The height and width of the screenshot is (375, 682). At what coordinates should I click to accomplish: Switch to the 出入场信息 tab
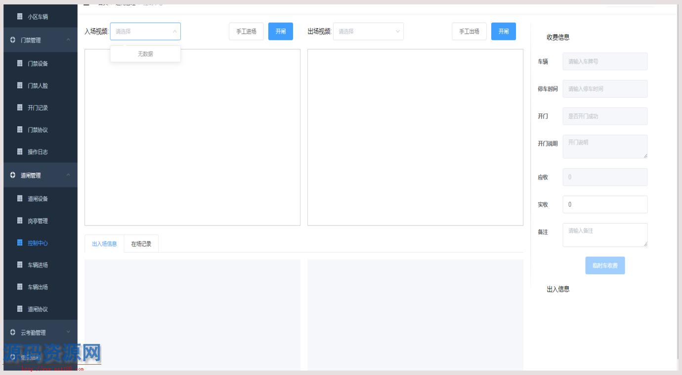(x=104, y=244)
